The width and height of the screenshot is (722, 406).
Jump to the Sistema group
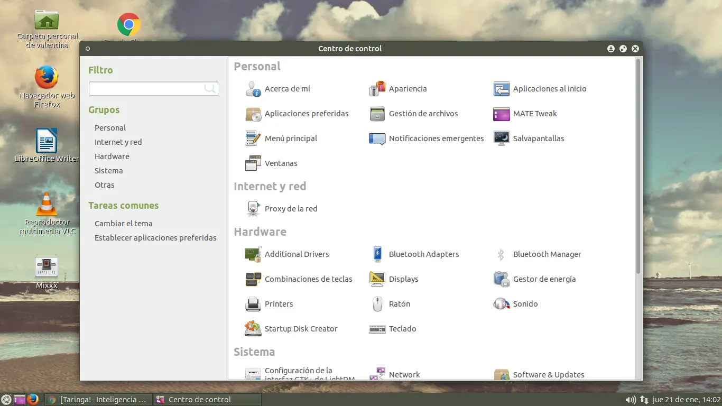pos(109,171)
